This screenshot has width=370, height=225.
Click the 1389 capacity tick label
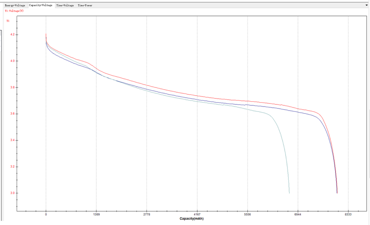96,215
